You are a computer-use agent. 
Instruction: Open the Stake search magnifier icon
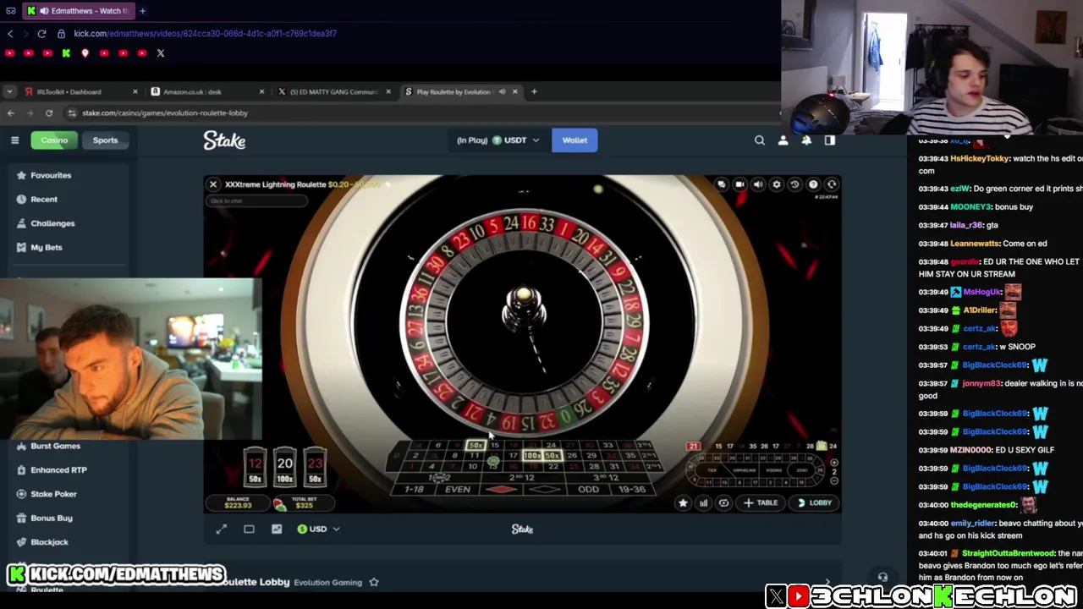tap(759, 140)
